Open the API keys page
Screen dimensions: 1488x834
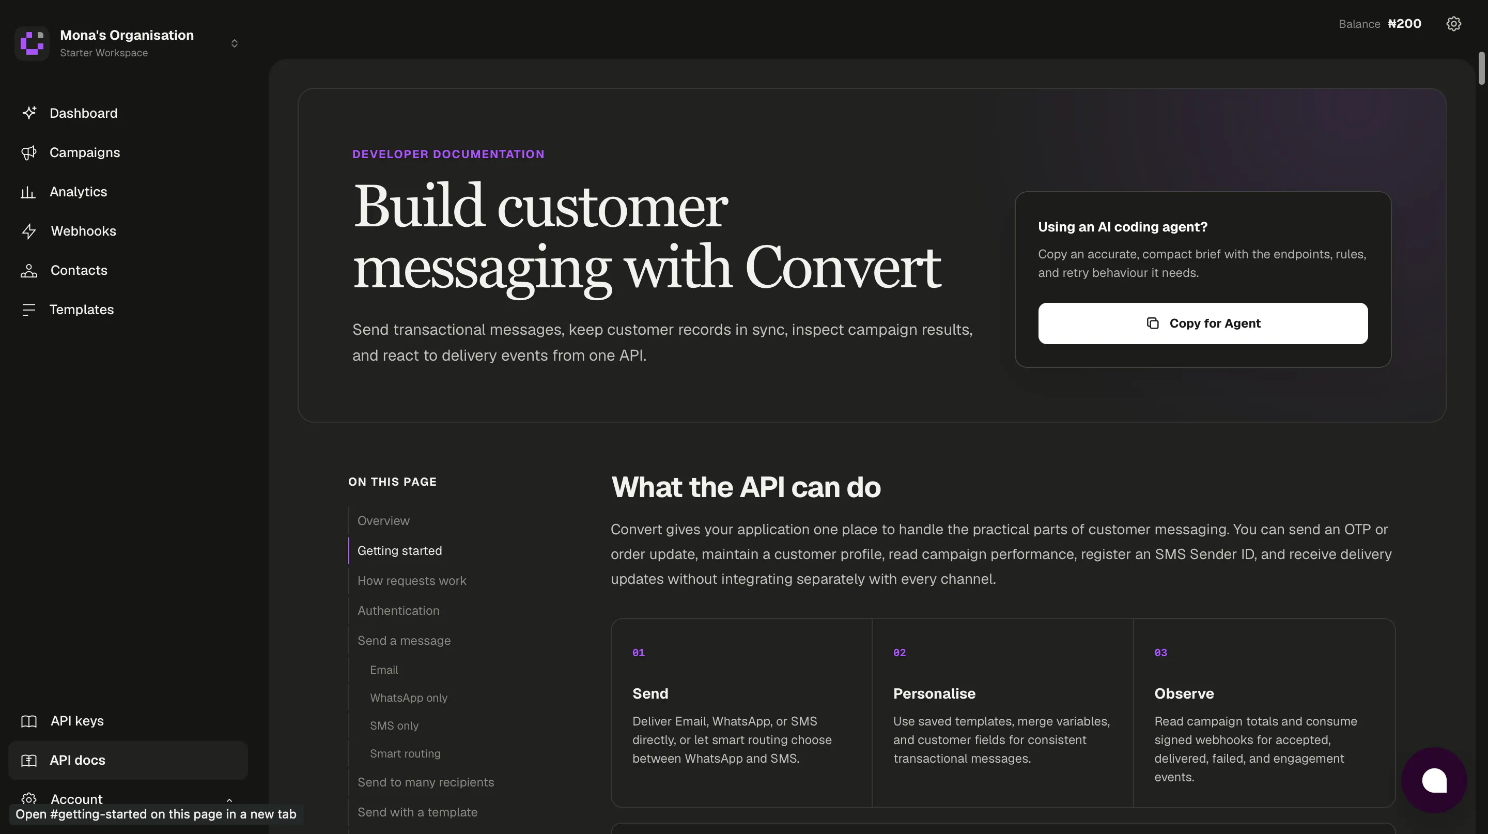(128, 721)
